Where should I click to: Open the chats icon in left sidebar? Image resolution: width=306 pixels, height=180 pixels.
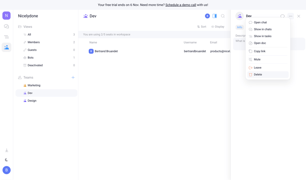point(7,26)
